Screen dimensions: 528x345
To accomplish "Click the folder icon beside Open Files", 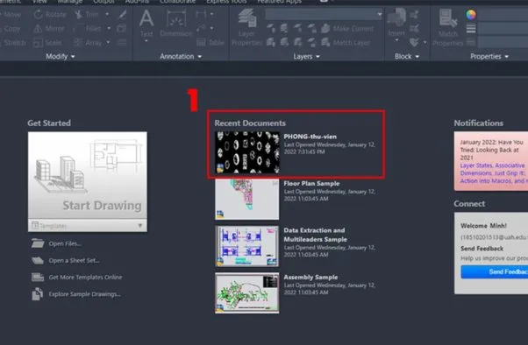I will pyautogui.click(x=38, y=243).
